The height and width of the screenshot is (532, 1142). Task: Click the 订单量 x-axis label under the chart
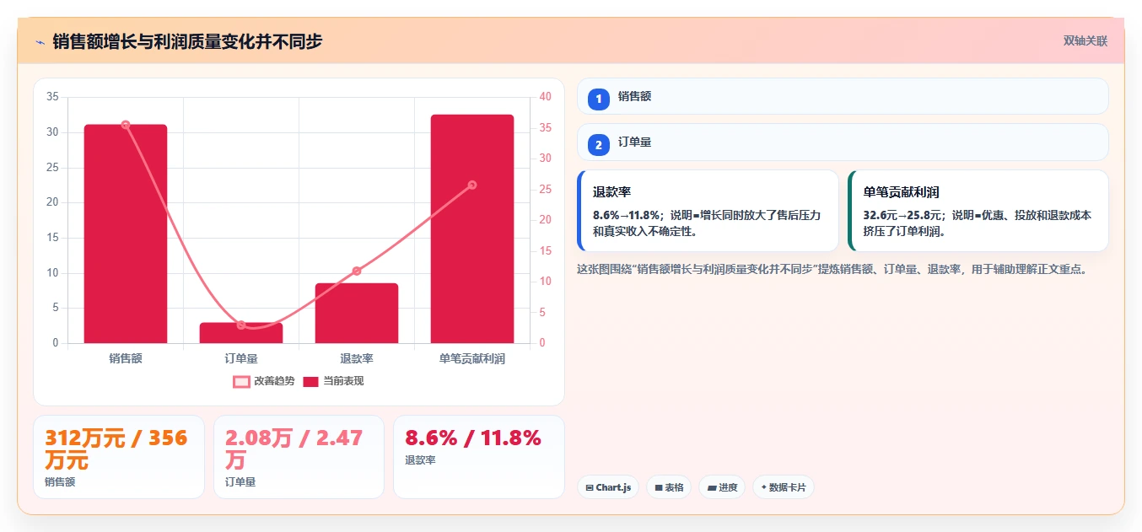tap(241, 358)
